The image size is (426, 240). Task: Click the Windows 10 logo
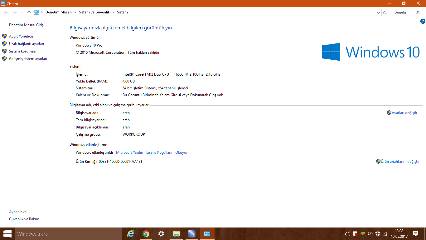pos(371,52)
